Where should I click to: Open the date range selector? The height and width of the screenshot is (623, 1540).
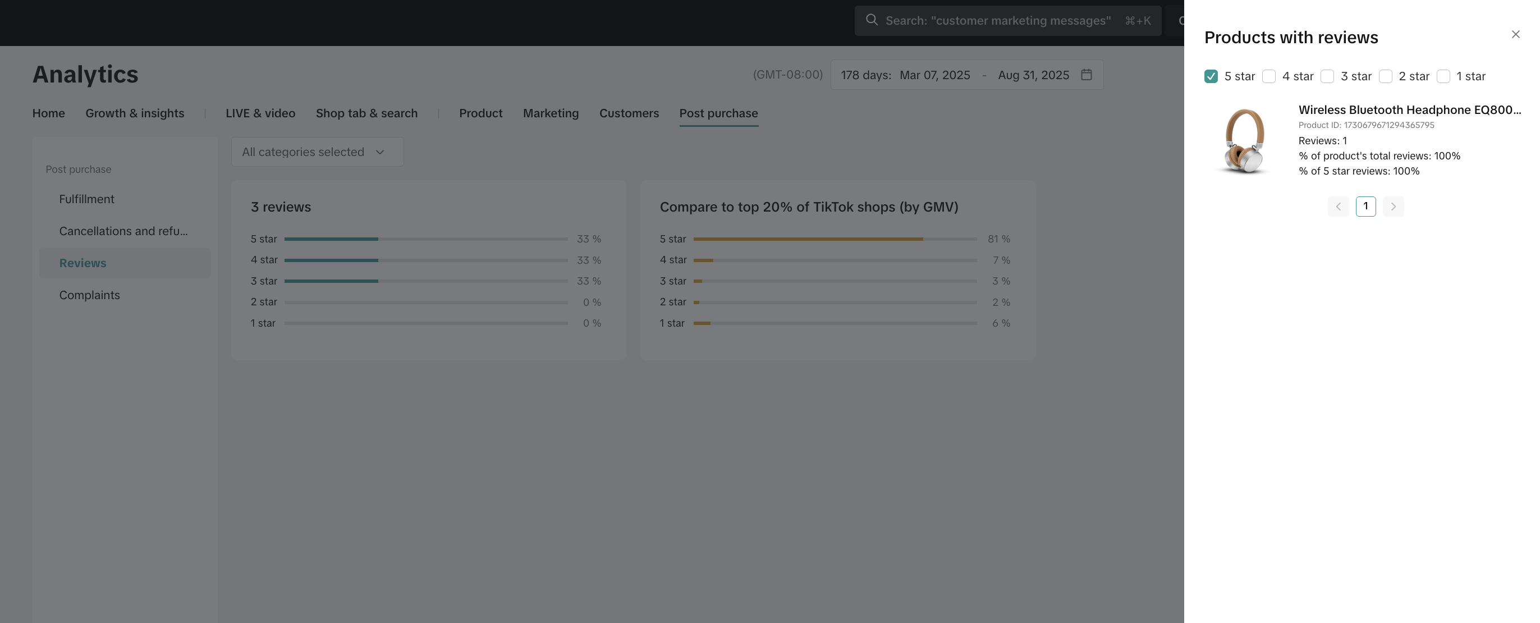point(955,75)
